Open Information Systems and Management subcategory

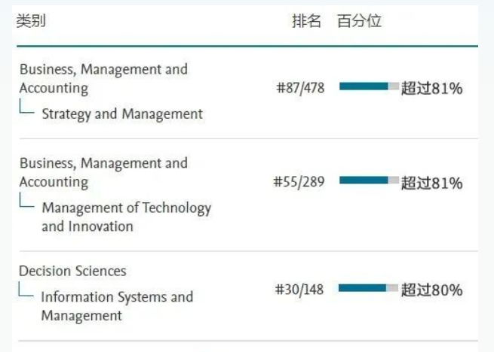click(x=117, y=306)
